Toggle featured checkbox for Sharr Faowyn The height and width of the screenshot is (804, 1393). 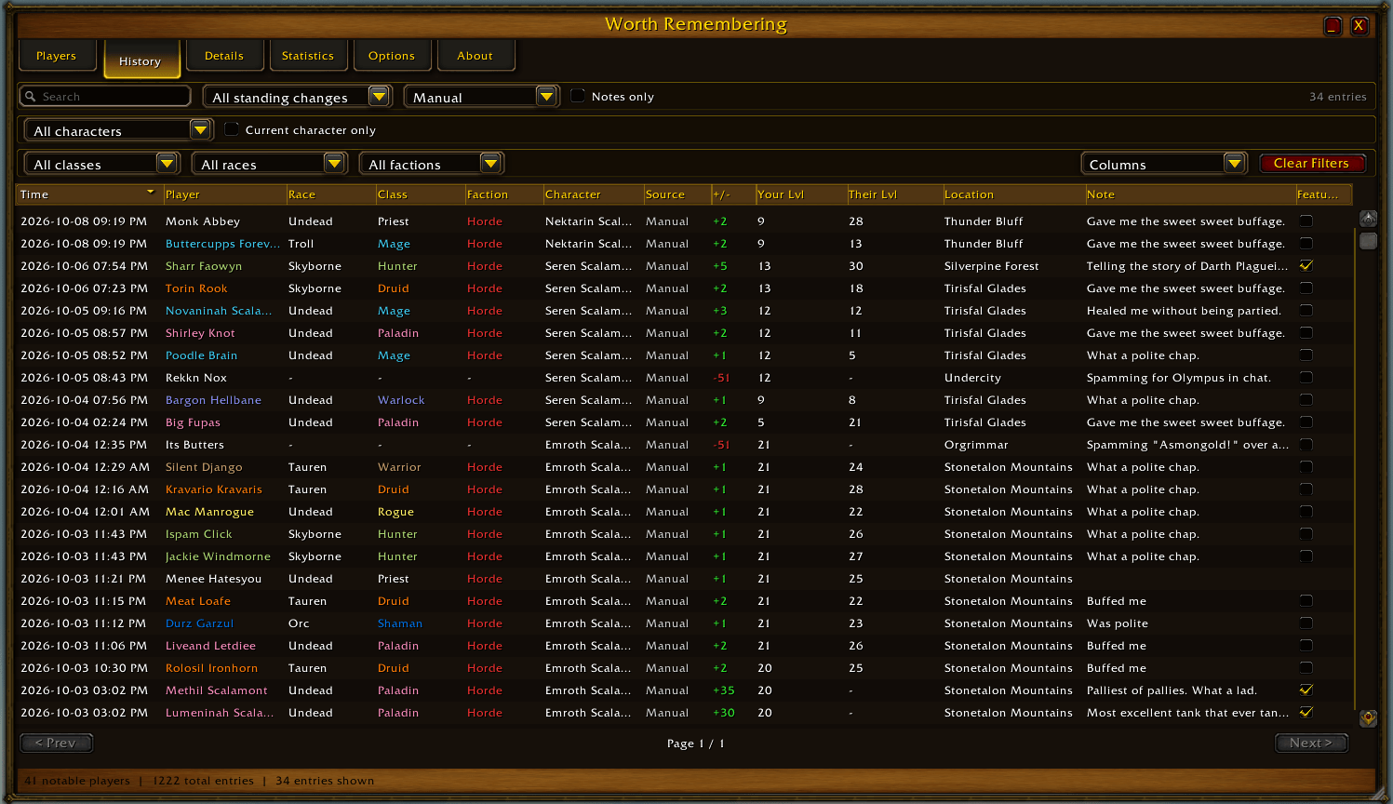click(x=1306, y=265)
